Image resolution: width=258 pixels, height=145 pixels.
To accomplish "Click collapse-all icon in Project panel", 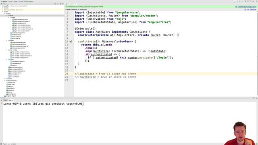I will point(57,4).
